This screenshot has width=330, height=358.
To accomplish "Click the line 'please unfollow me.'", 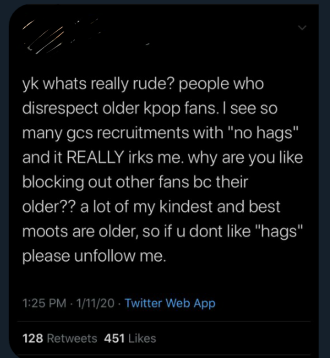I will coord(94,256).
